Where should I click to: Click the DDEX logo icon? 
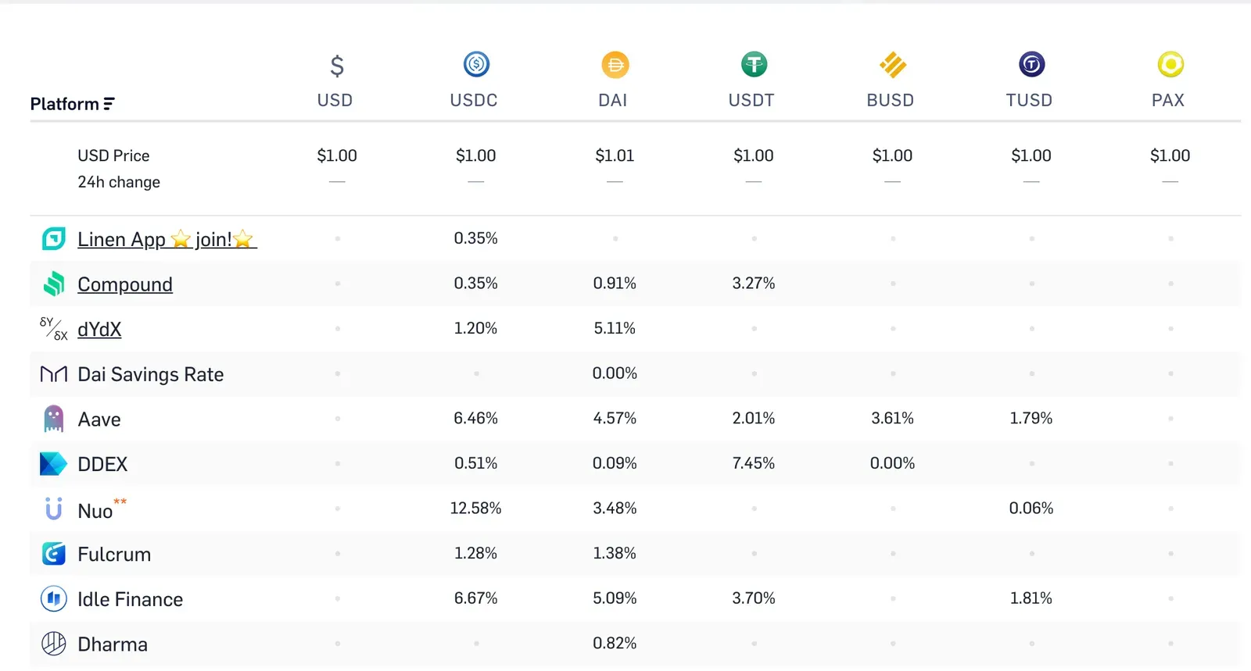53,464
